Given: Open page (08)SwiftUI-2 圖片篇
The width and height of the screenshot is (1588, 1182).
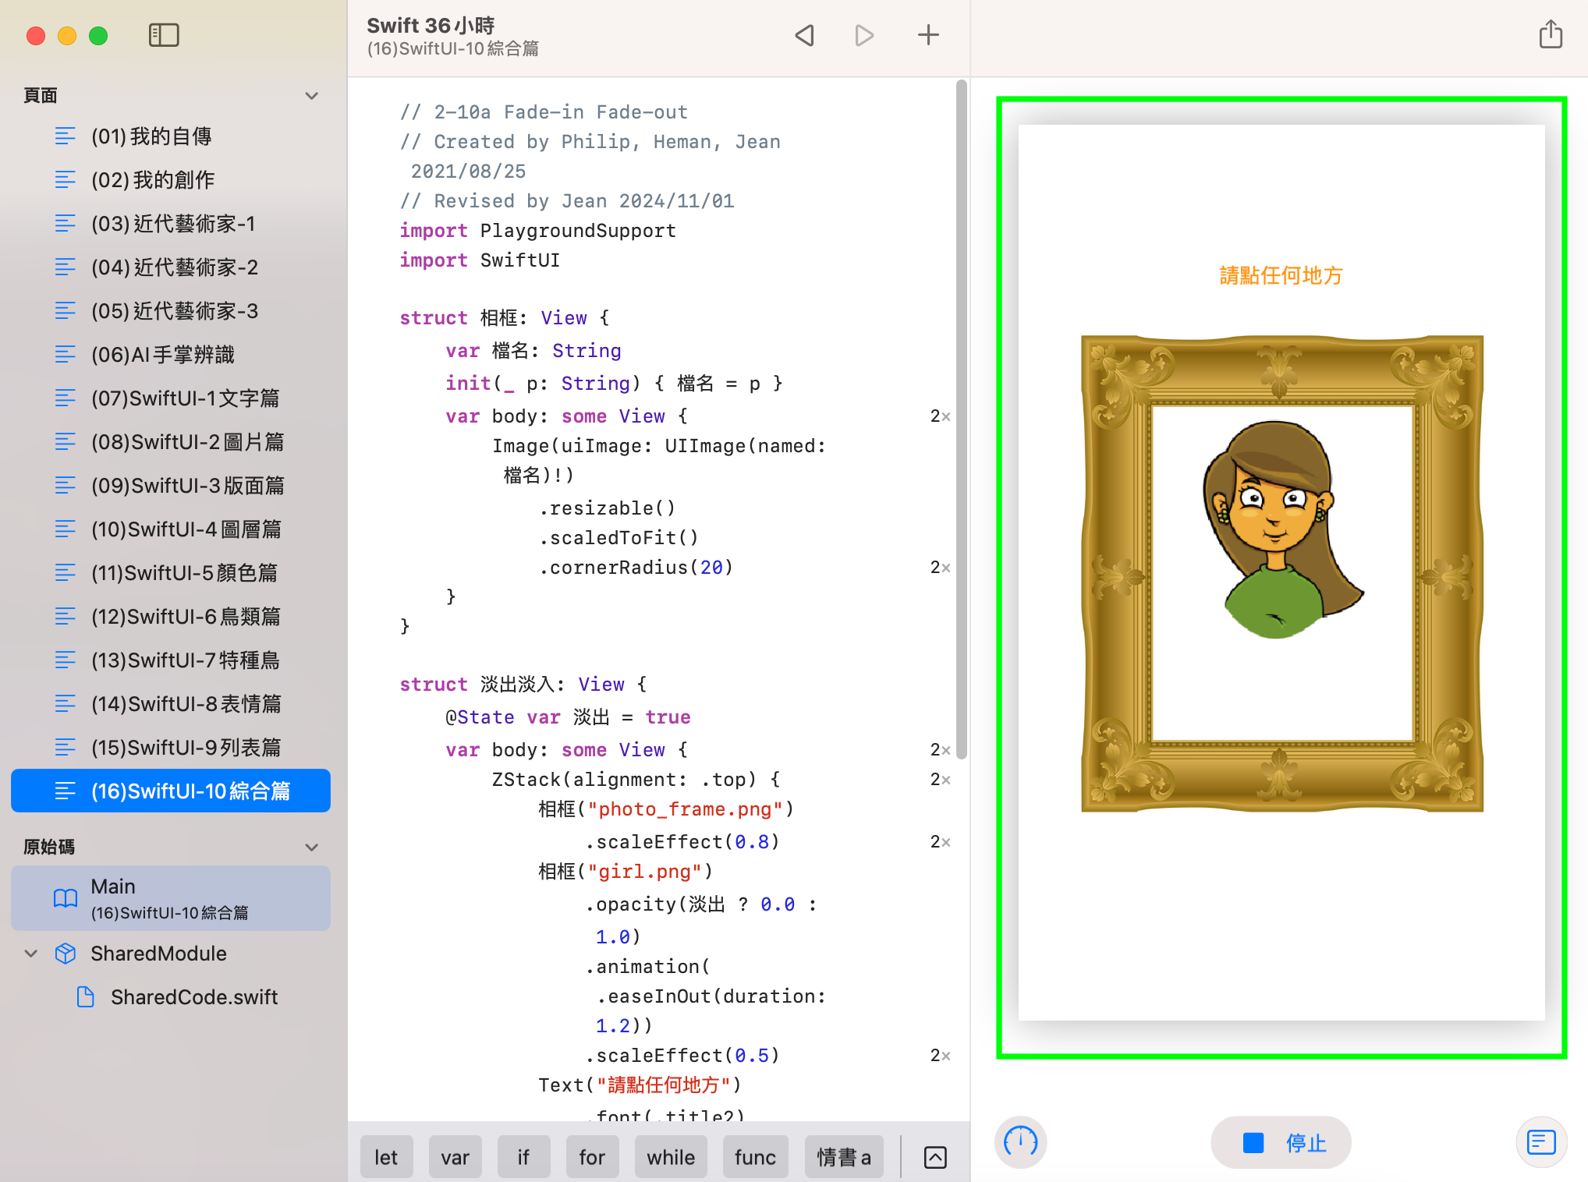Looking at the screenshot, I should click(187, 442).
